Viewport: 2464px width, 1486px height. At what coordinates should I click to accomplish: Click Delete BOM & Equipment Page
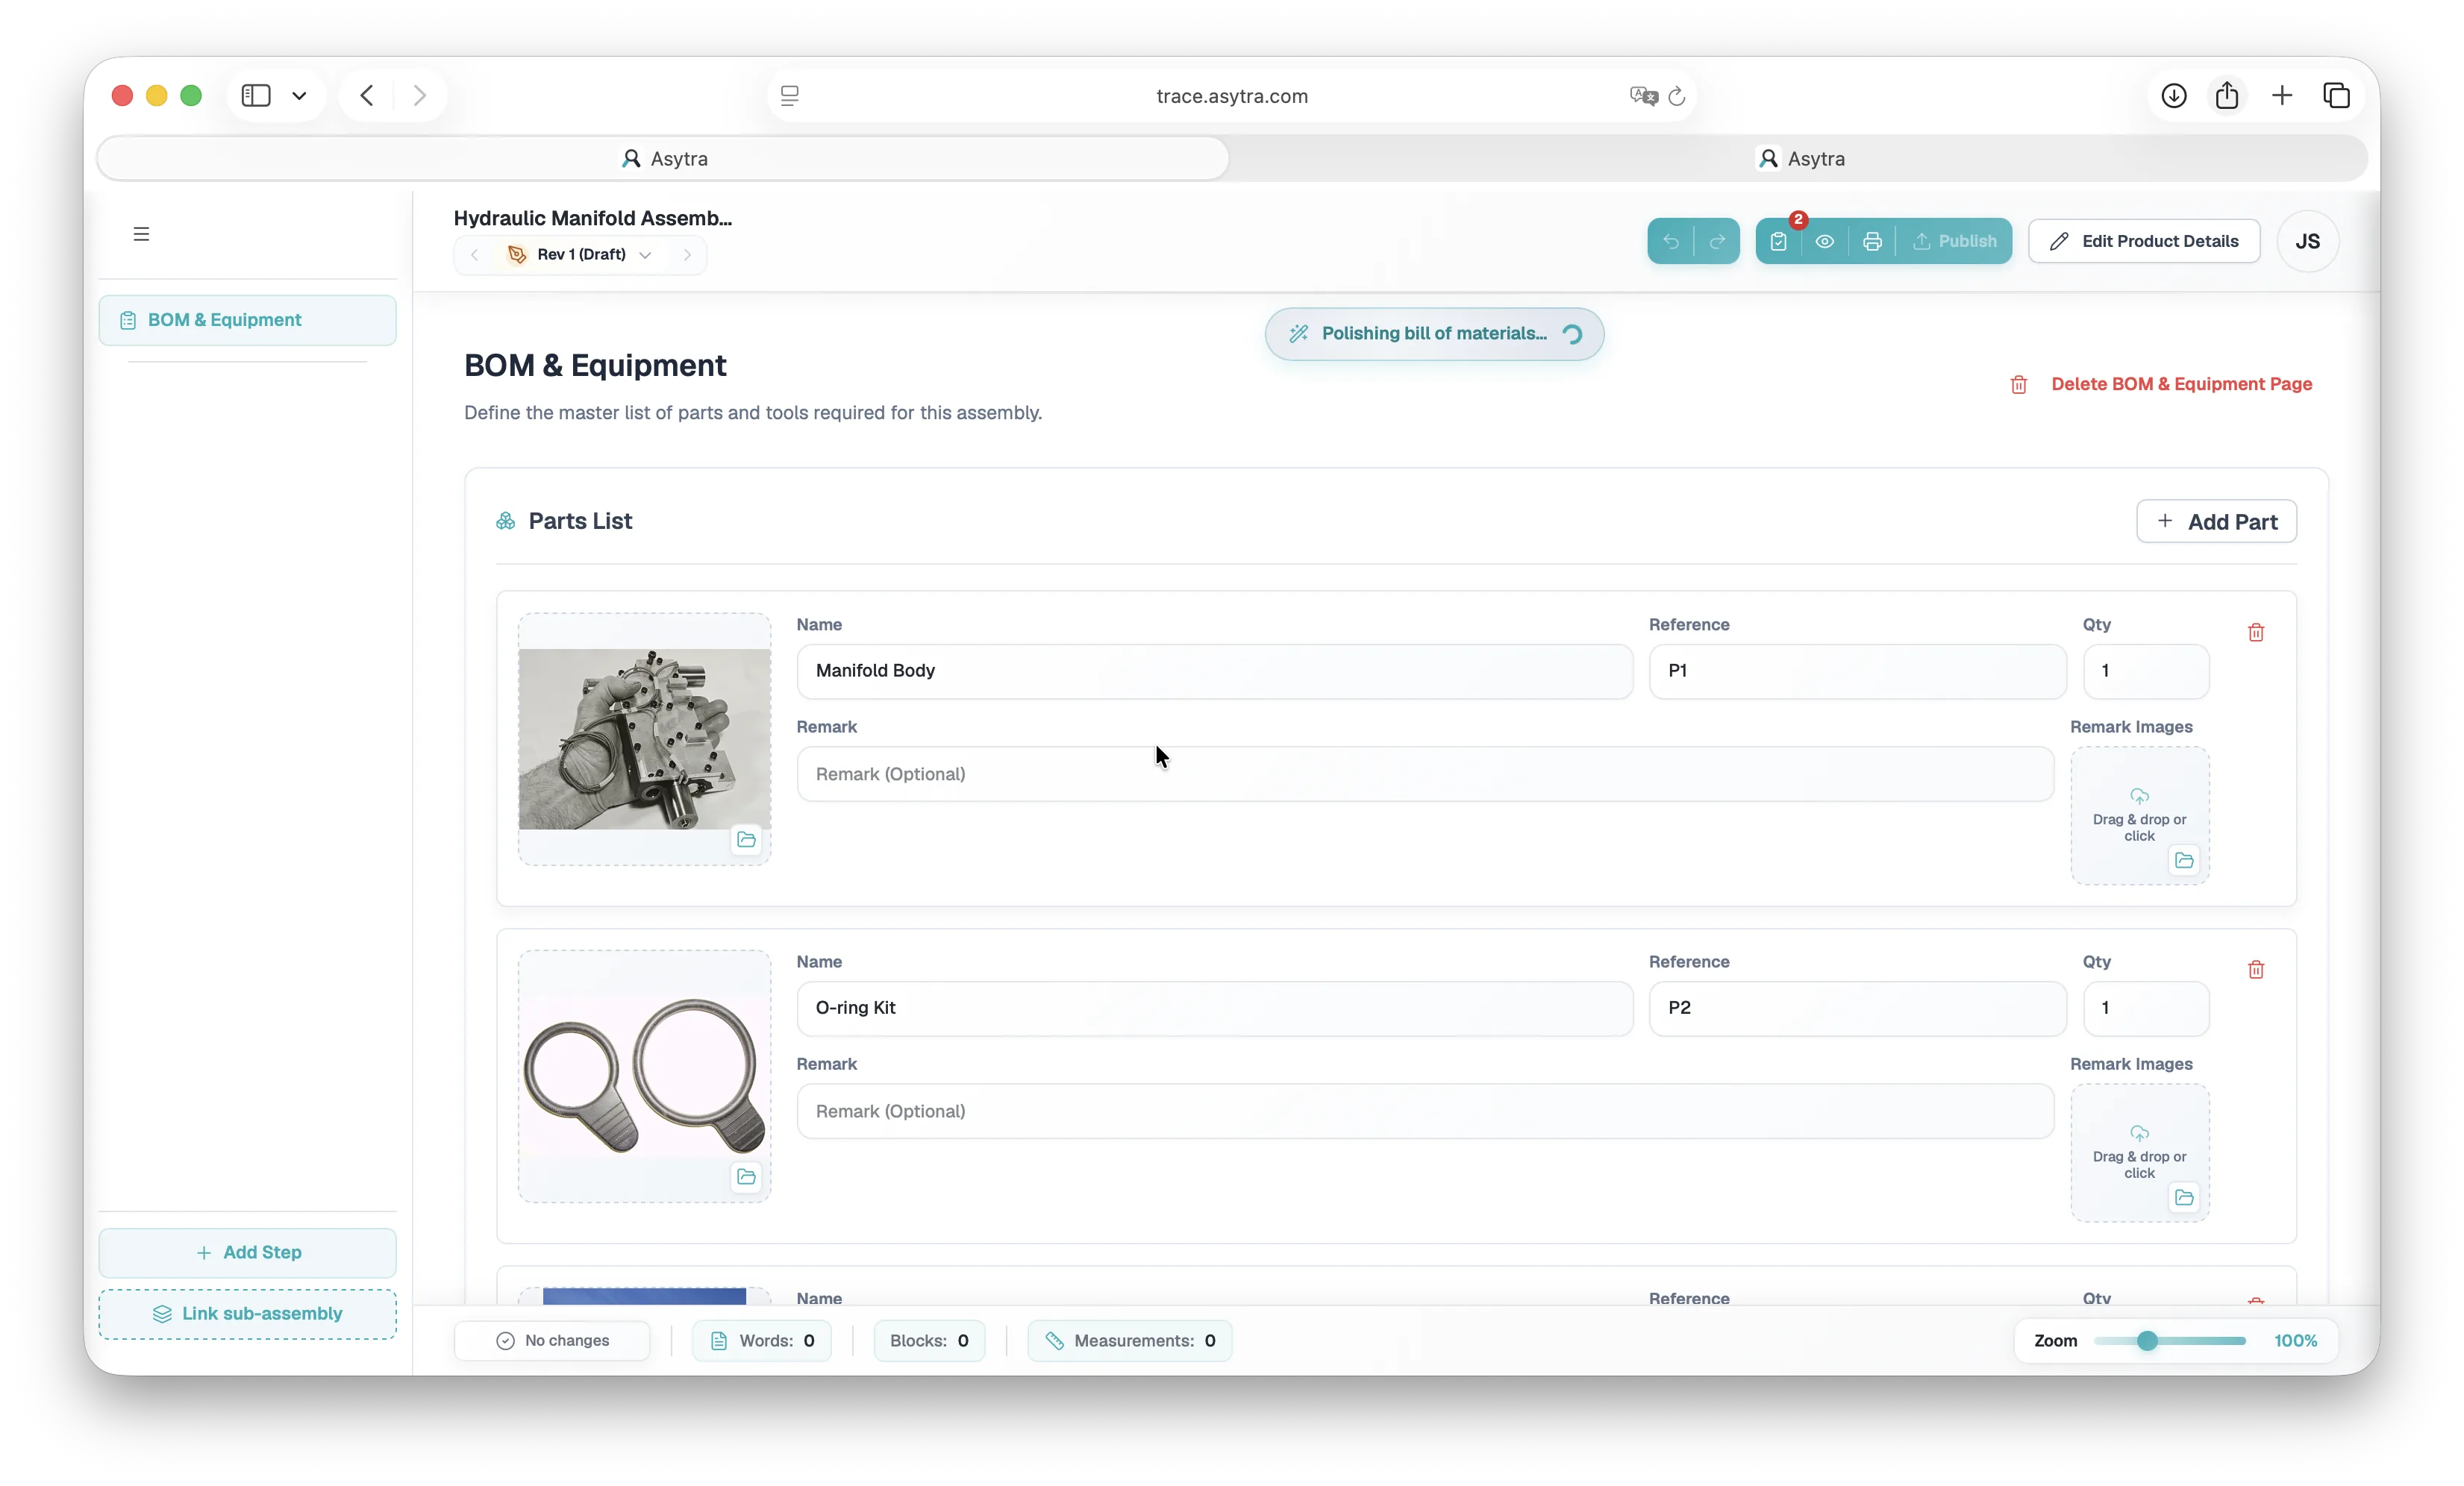pos(2161,384)
